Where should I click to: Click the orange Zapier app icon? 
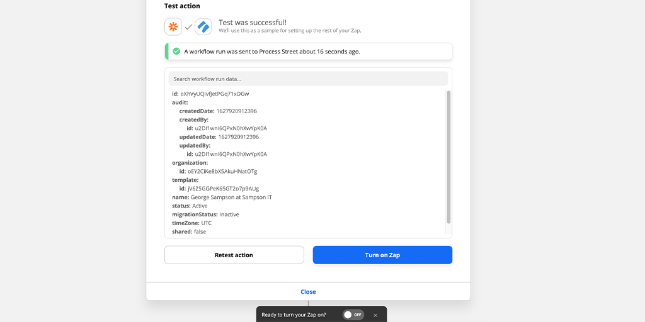click(173, 26)
